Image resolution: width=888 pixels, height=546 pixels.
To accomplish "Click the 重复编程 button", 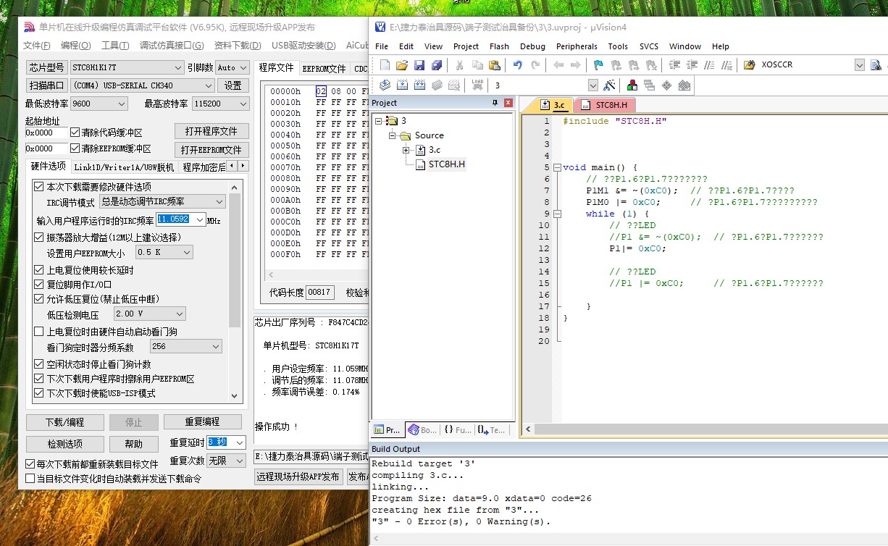I will point(202,421).
